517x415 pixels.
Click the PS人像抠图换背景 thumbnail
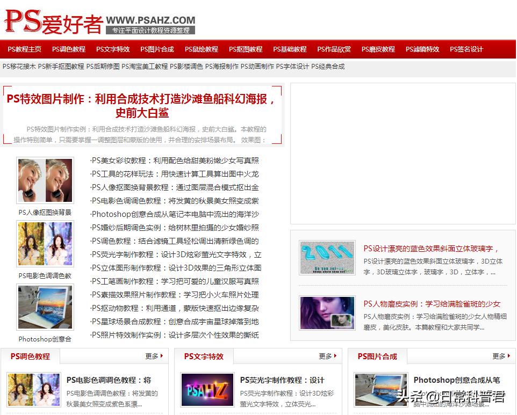[x=45, y=180]
